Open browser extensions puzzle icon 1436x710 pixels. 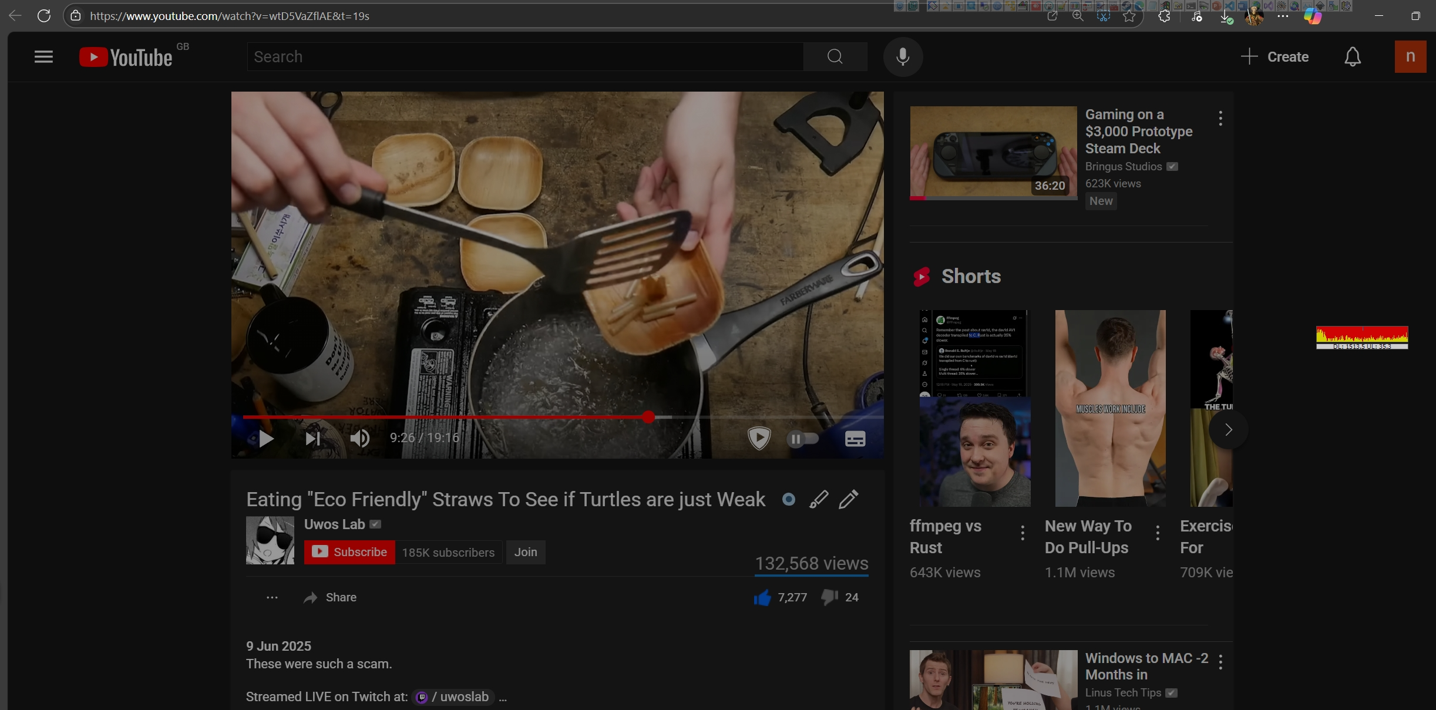click(1164, 16)
